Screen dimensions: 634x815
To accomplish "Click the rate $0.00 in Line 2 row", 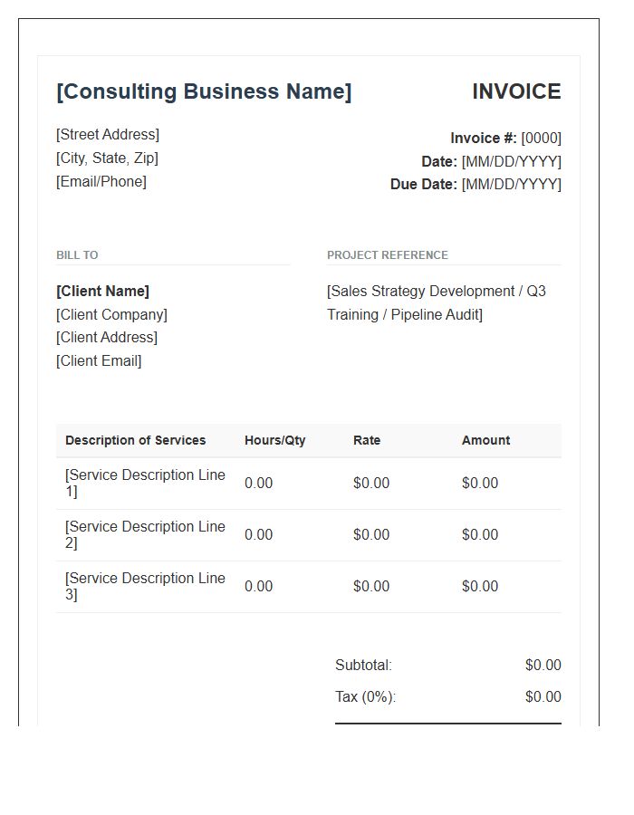I will pos(371,534).
